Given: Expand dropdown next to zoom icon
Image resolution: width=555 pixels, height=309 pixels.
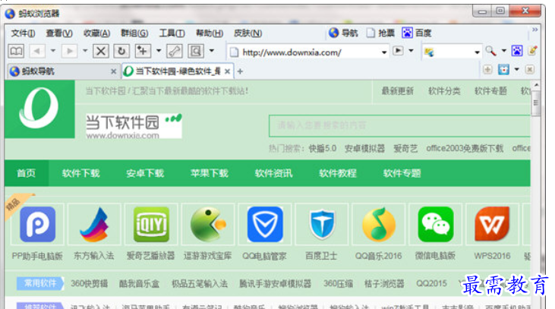Looking at the screenshot, I should pos(212,51).
